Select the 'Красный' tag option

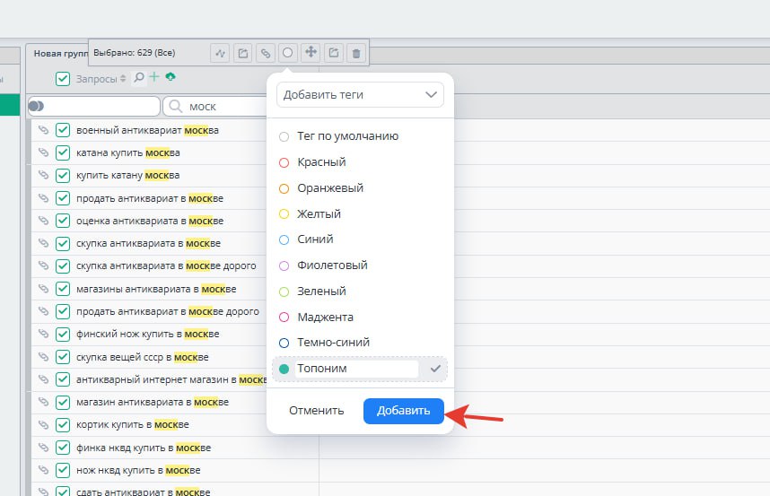[321, 162]
